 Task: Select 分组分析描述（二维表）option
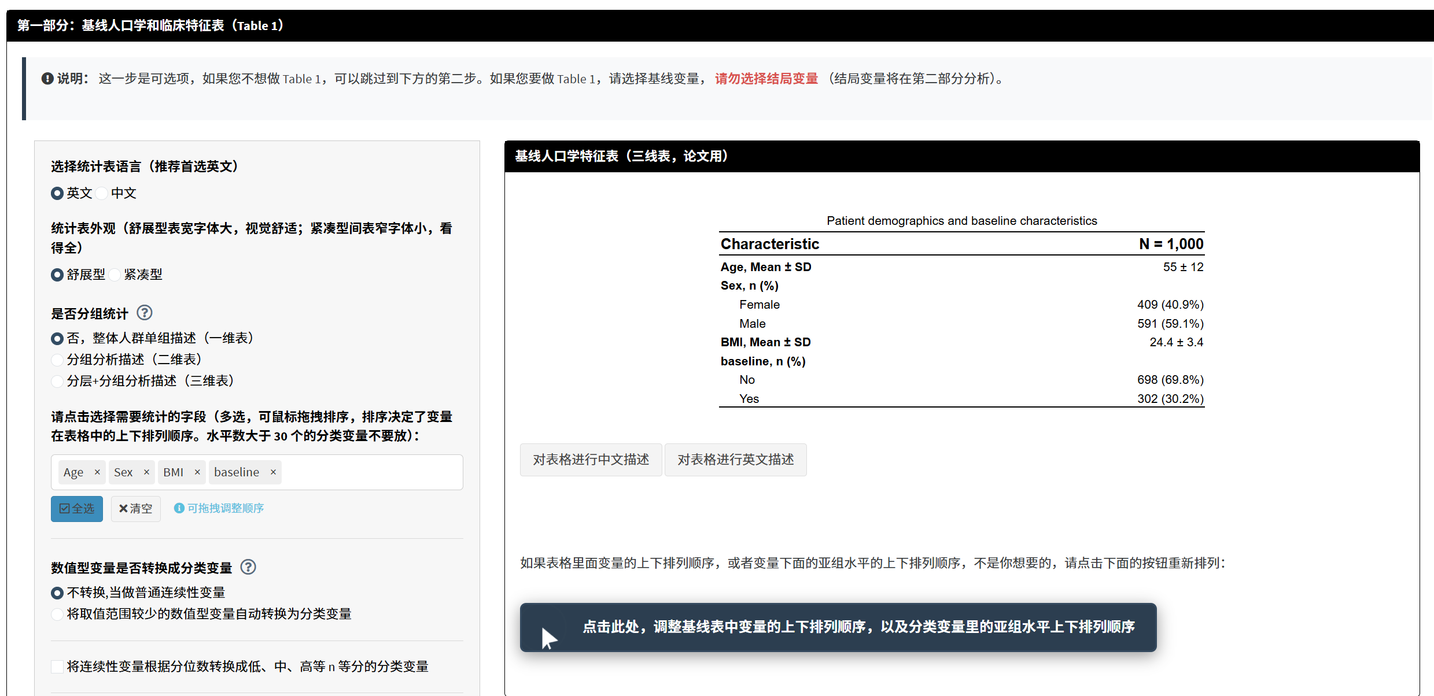click(57, 360)
